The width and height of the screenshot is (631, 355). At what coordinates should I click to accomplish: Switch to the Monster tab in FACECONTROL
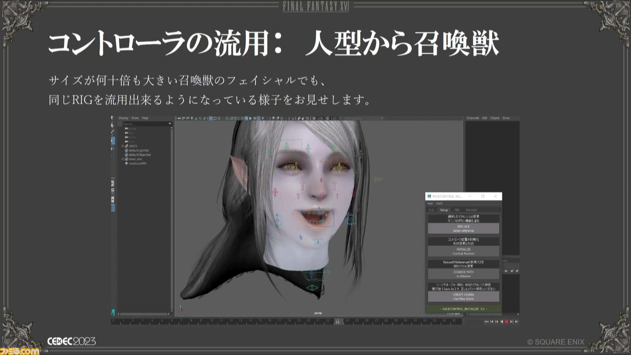tap(471, 210)
